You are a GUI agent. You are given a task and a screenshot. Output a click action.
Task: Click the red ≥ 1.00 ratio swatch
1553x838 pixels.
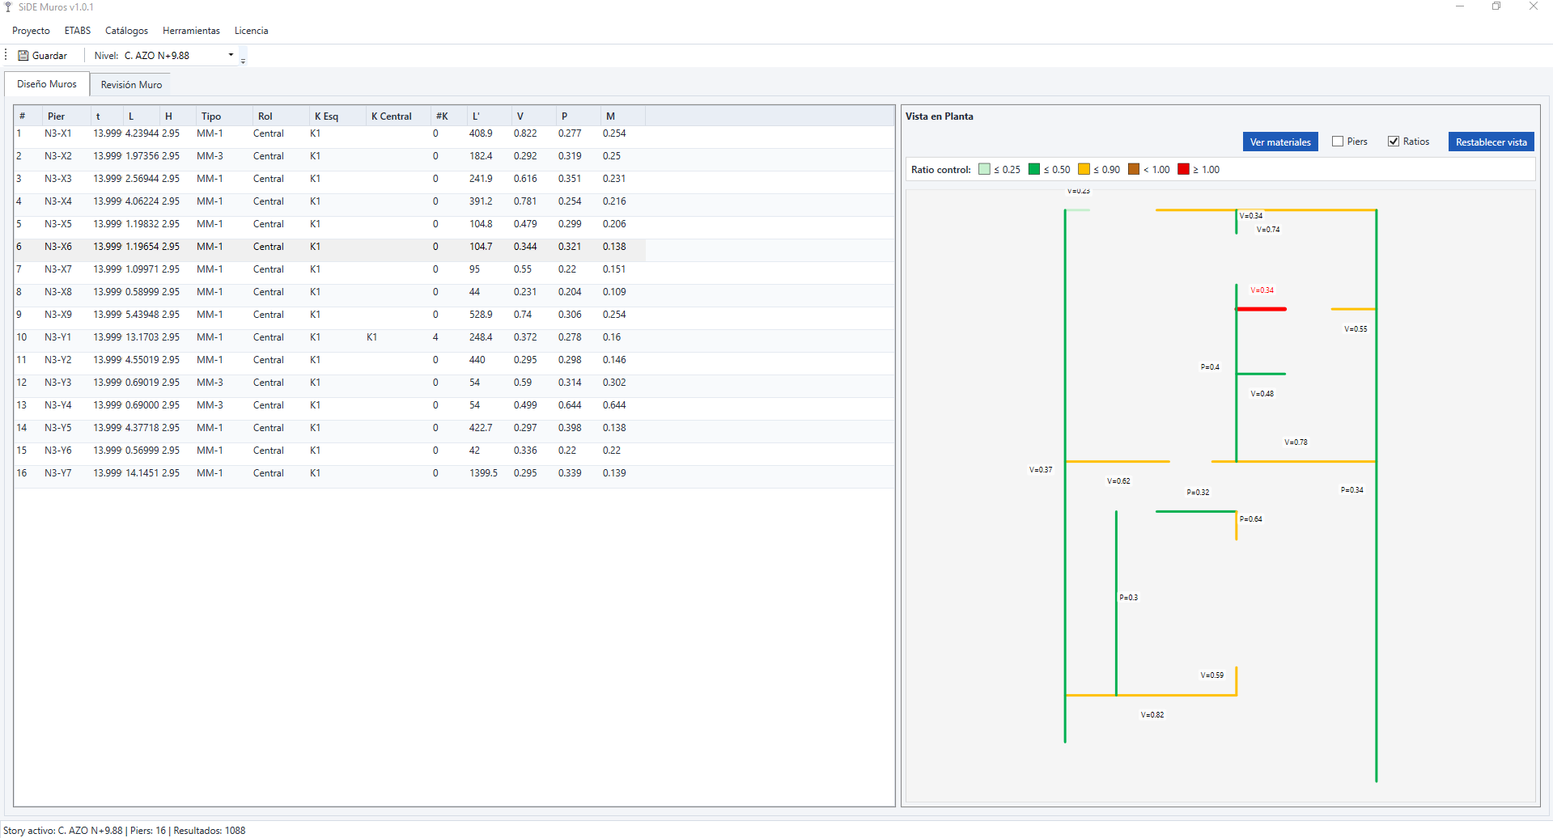pos(1183,170)
